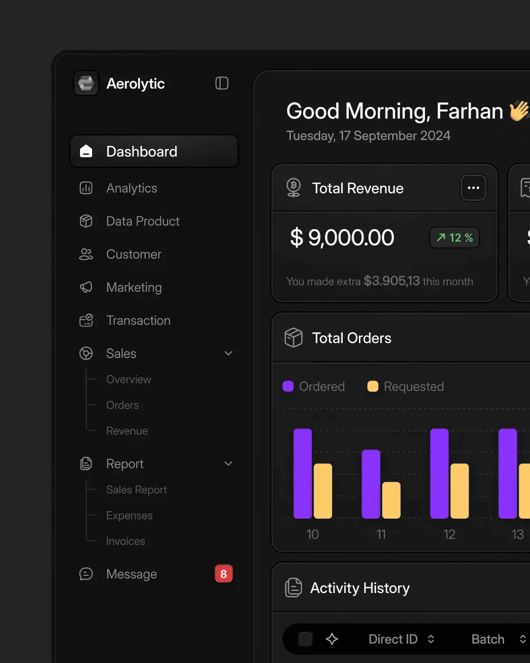530x663 pixels.
Task: Click the yellow bar for day 11
Action: [x=391, y=500]
